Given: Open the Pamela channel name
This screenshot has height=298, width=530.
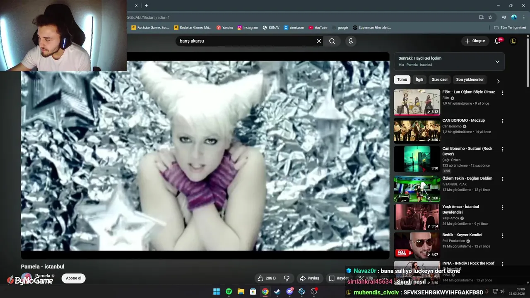Looking at the screenshot, I should 43,276.
